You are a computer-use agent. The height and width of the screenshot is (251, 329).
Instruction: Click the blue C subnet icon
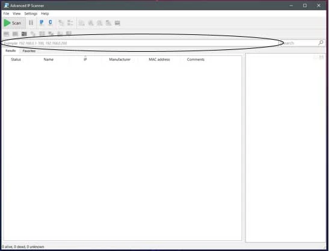(x=51, y=22)
